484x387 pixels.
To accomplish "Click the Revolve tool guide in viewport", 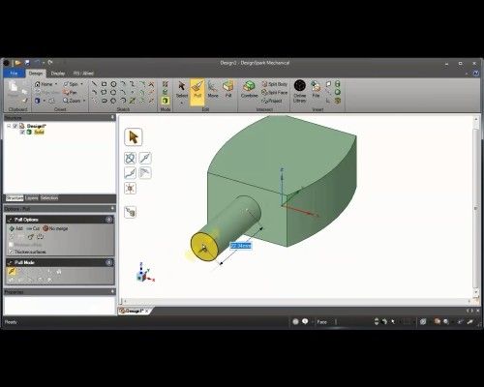I will coord(130,158).
